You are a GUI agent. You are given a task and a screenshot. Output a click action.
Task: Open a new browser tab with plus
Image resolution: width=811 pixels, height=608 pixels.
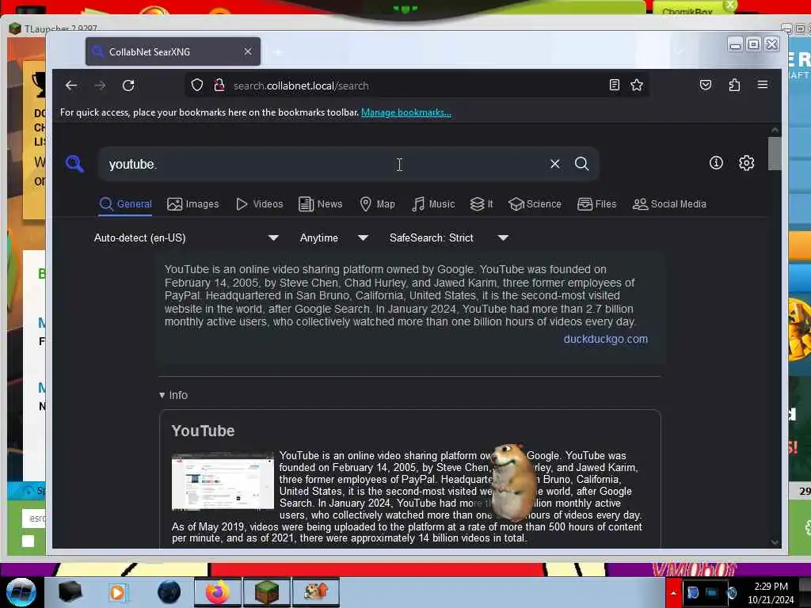coord(278,51)
